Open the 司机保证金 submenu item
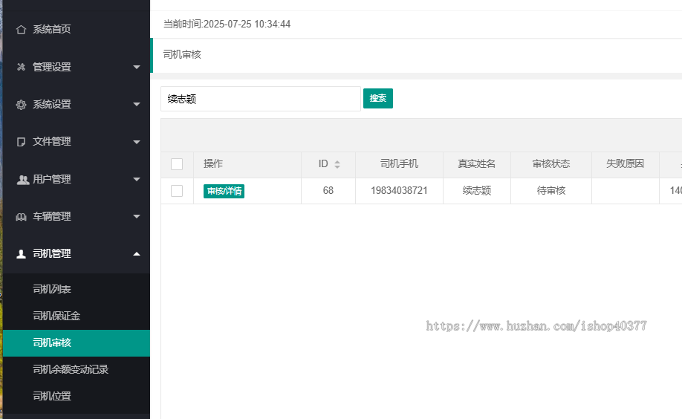Screen dimensions: 682x419 [77, 316]
